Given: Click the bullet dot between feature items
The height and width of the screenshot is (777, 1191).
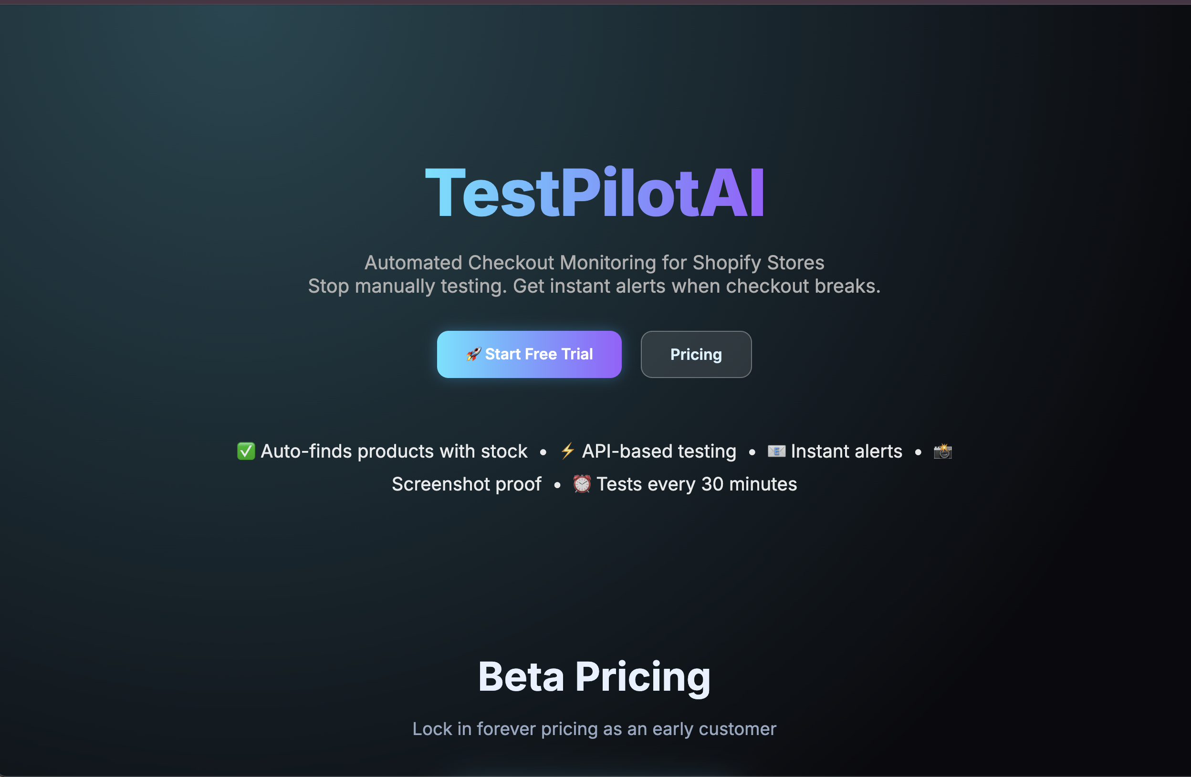Looking at the screenshot, I should (x=543, y=452).
